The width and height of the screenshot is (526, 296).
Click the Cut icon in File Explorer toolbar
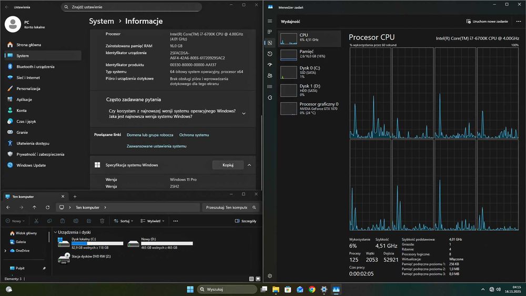[x=36, y=221]
